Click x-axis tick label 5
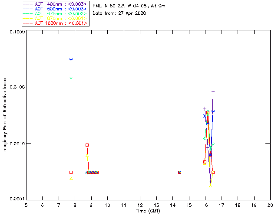 [26, 205]
